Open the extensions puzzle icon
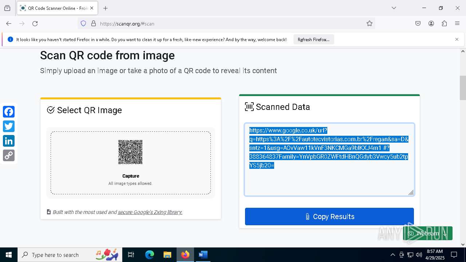Screen dimensions: 466x262 pyautogui.click(x=444, y=24)
